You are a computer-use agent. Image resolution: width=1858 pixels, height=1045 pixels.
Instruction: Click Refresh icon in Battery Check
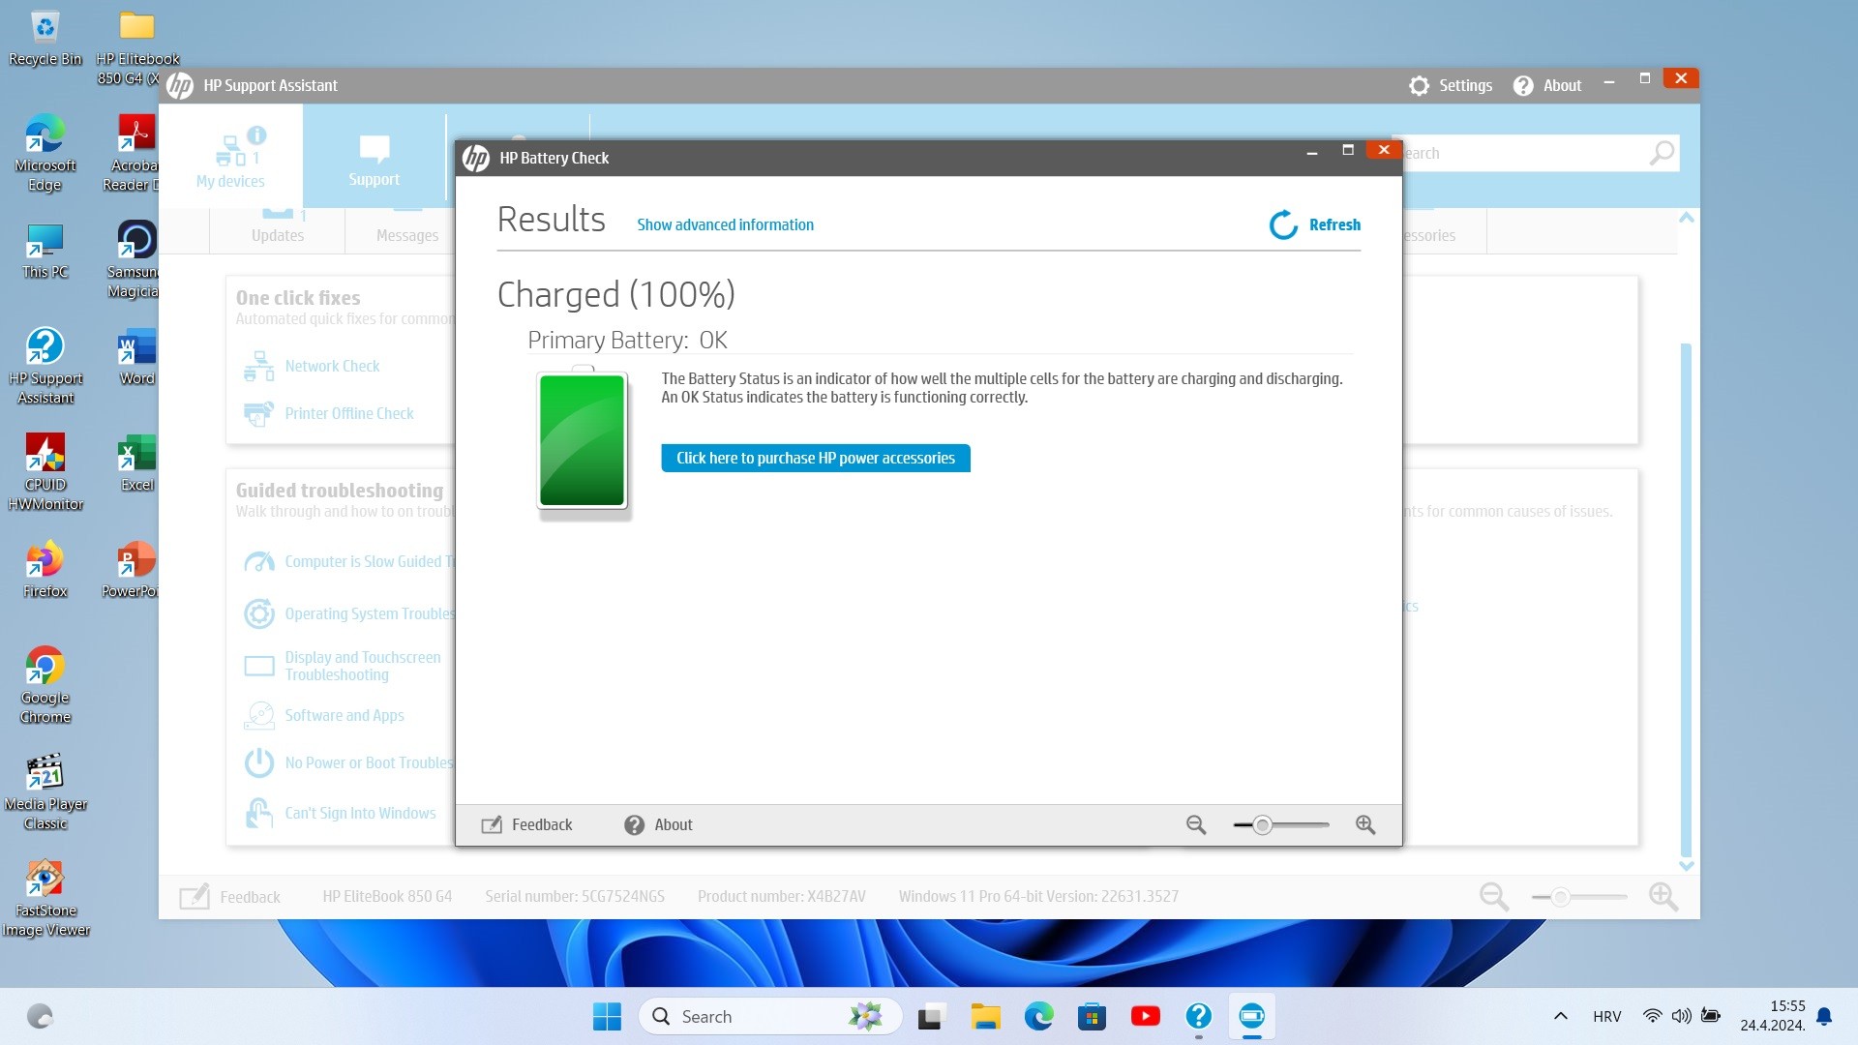(x=1283, y=224)
